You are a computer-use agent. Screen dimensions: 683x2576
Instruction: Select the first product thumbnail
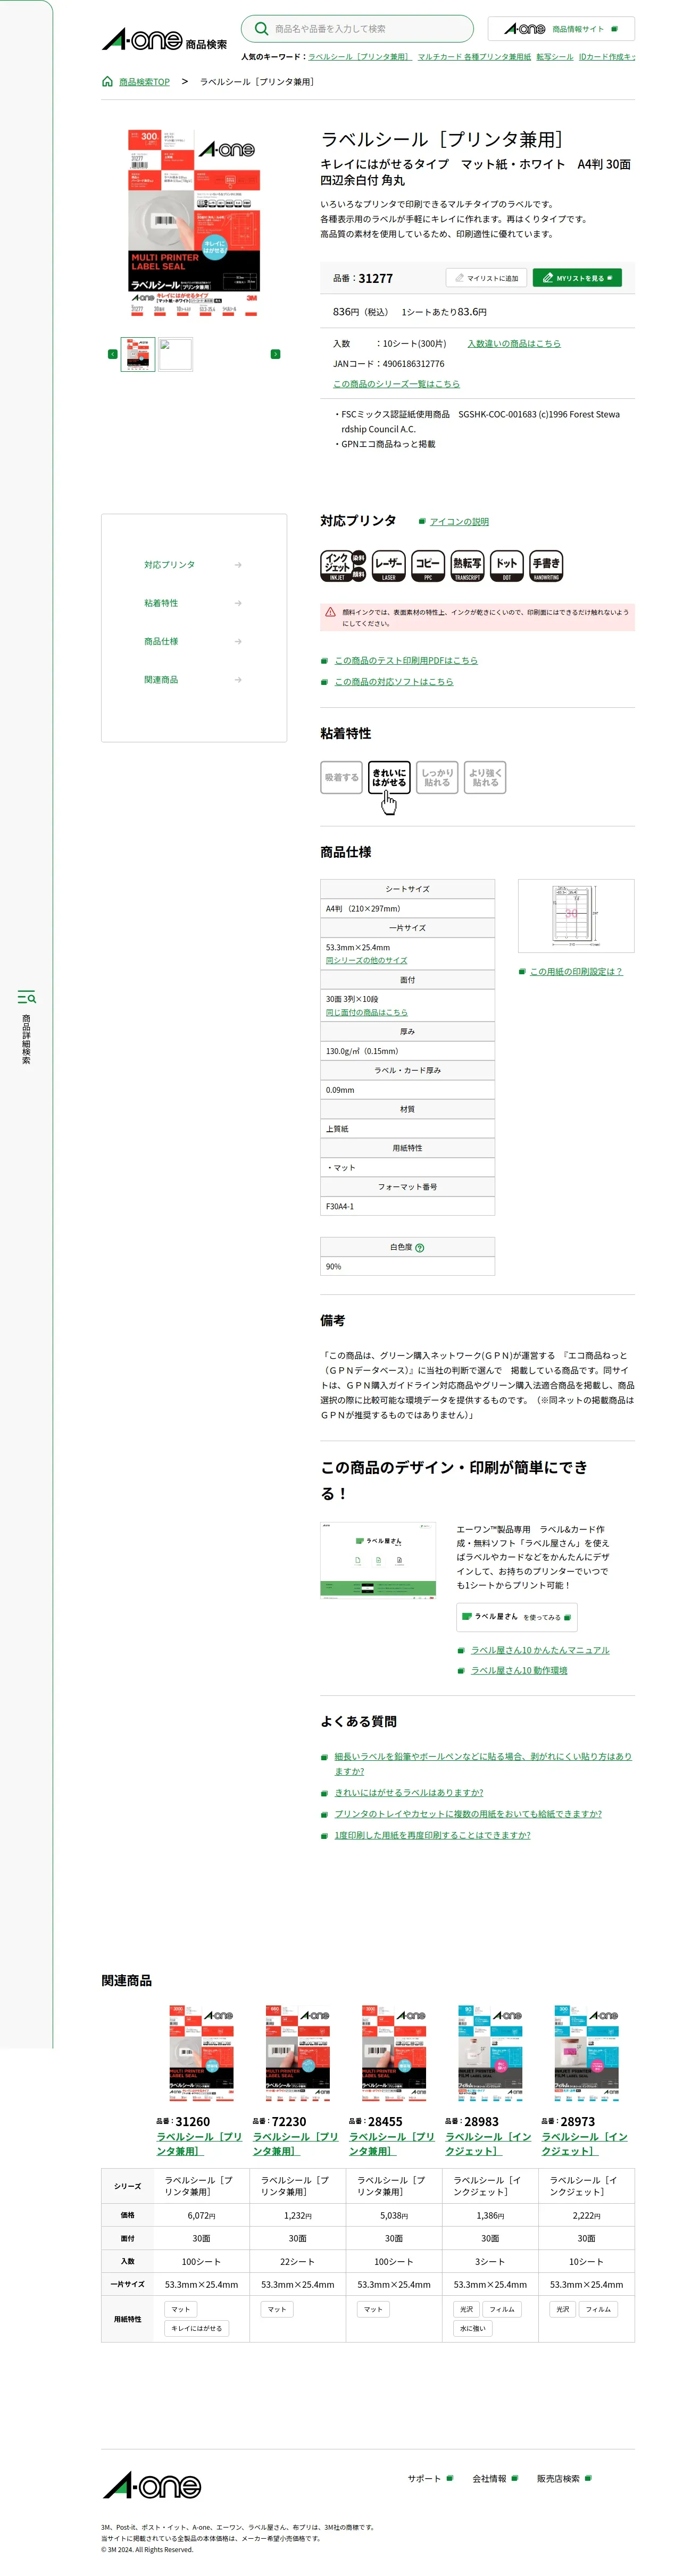click(x=138, y=354)
